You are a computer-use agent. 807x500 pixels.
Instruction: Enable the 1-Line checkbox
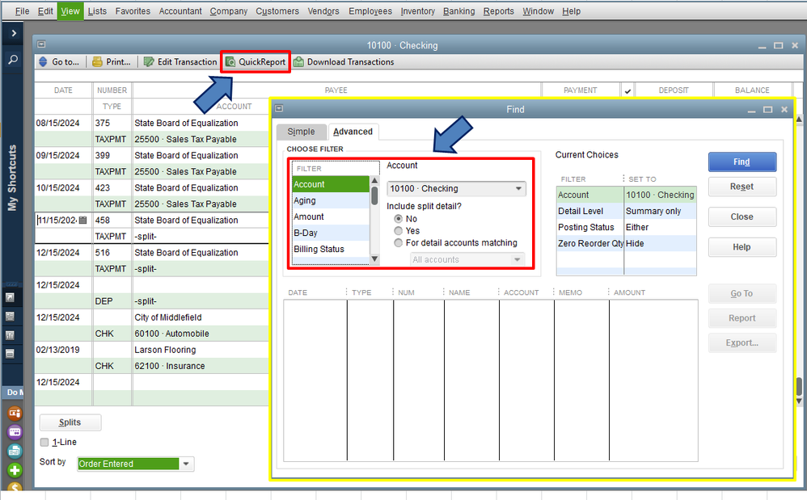[x=44, y=442]
